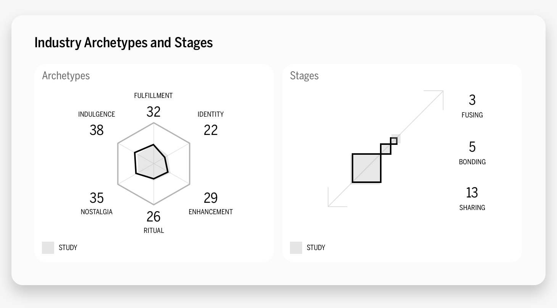Click the upper-right arrowhead of the Stages axis
This screenshot has width=557, height=308.
[438, 96]
